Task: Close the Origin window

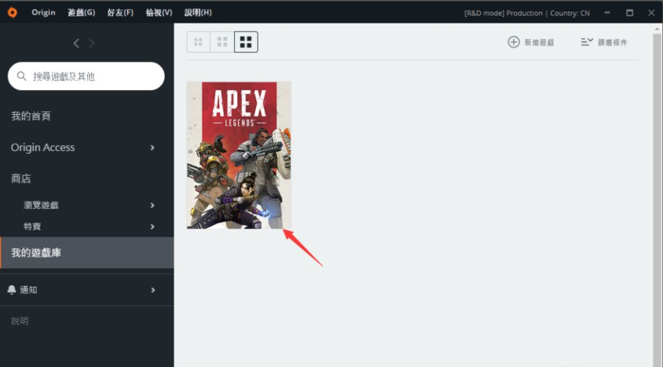Action: point(652,12)
